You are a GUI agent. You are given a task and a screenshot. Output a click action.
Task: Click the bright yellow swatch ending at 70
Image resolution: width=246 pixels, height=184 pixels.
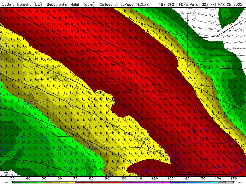[x=72, y=182]
